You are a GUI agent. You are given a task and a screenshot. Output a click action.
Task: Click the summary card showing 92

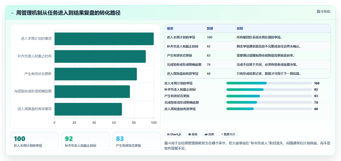coord(85,141)
